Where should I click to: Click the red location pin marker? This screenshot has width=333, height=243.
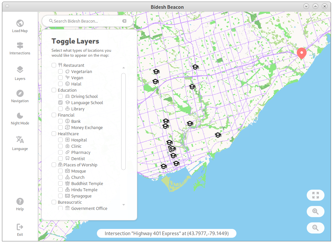pyautogui.click(x=301, y=53)
